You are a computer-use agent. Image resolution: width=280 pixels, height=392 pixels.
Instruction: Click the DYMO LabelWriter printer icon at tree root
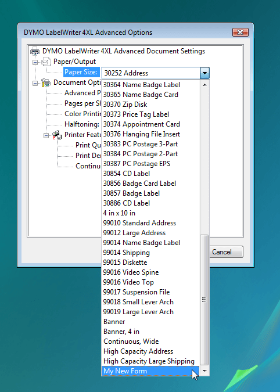coord(35,51)
